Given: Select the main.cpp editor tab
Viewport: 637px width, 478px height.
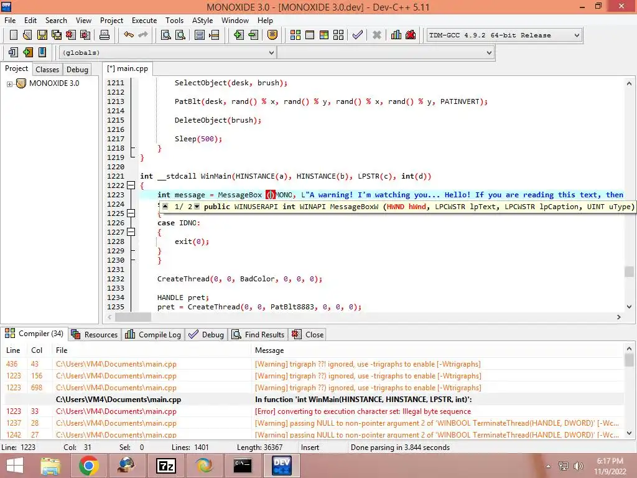Looking at the screenshot, I should (x=128, y=68).
